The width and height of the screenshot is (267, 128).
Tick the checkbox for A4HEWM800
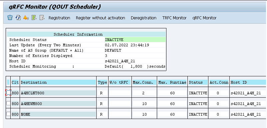[8, 103]
